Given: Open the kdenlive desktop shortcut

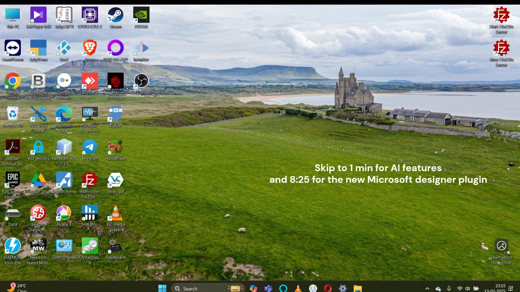Looking at the screenshot, I should pos(141,51).
